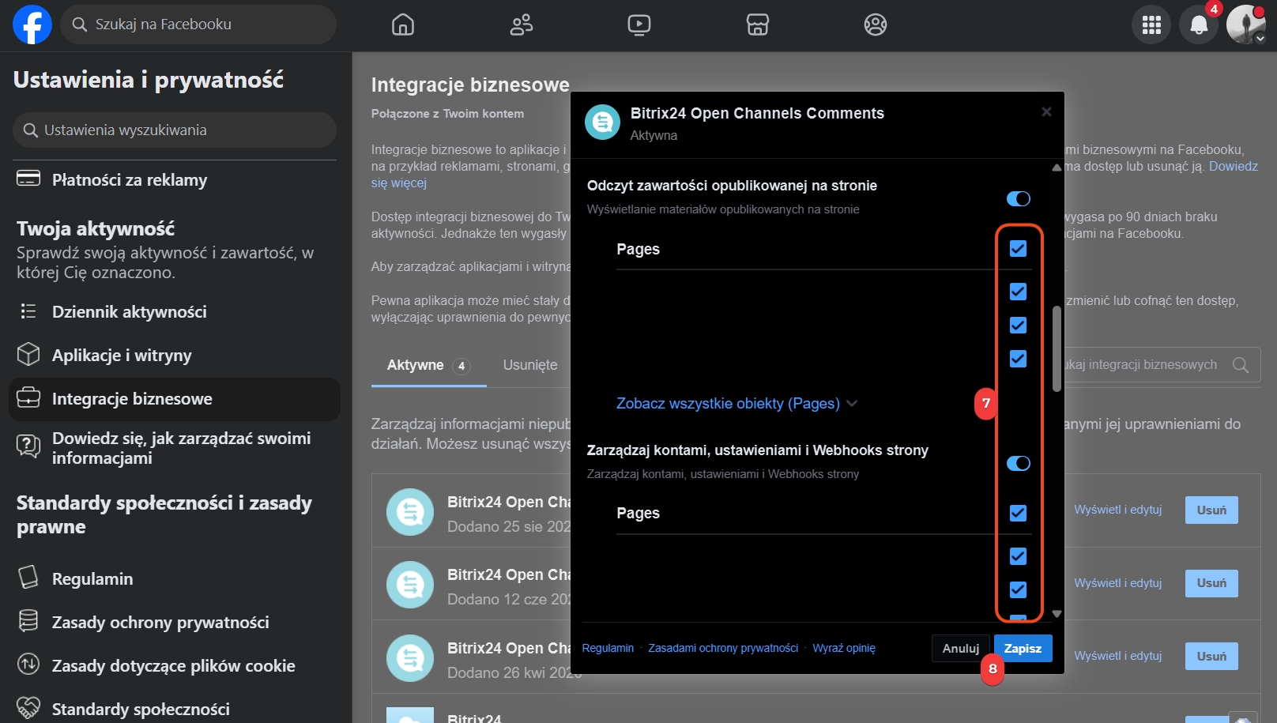Select Integracje biznesowe in the sidebar
1277x723 pixels.
coord(174,399)
